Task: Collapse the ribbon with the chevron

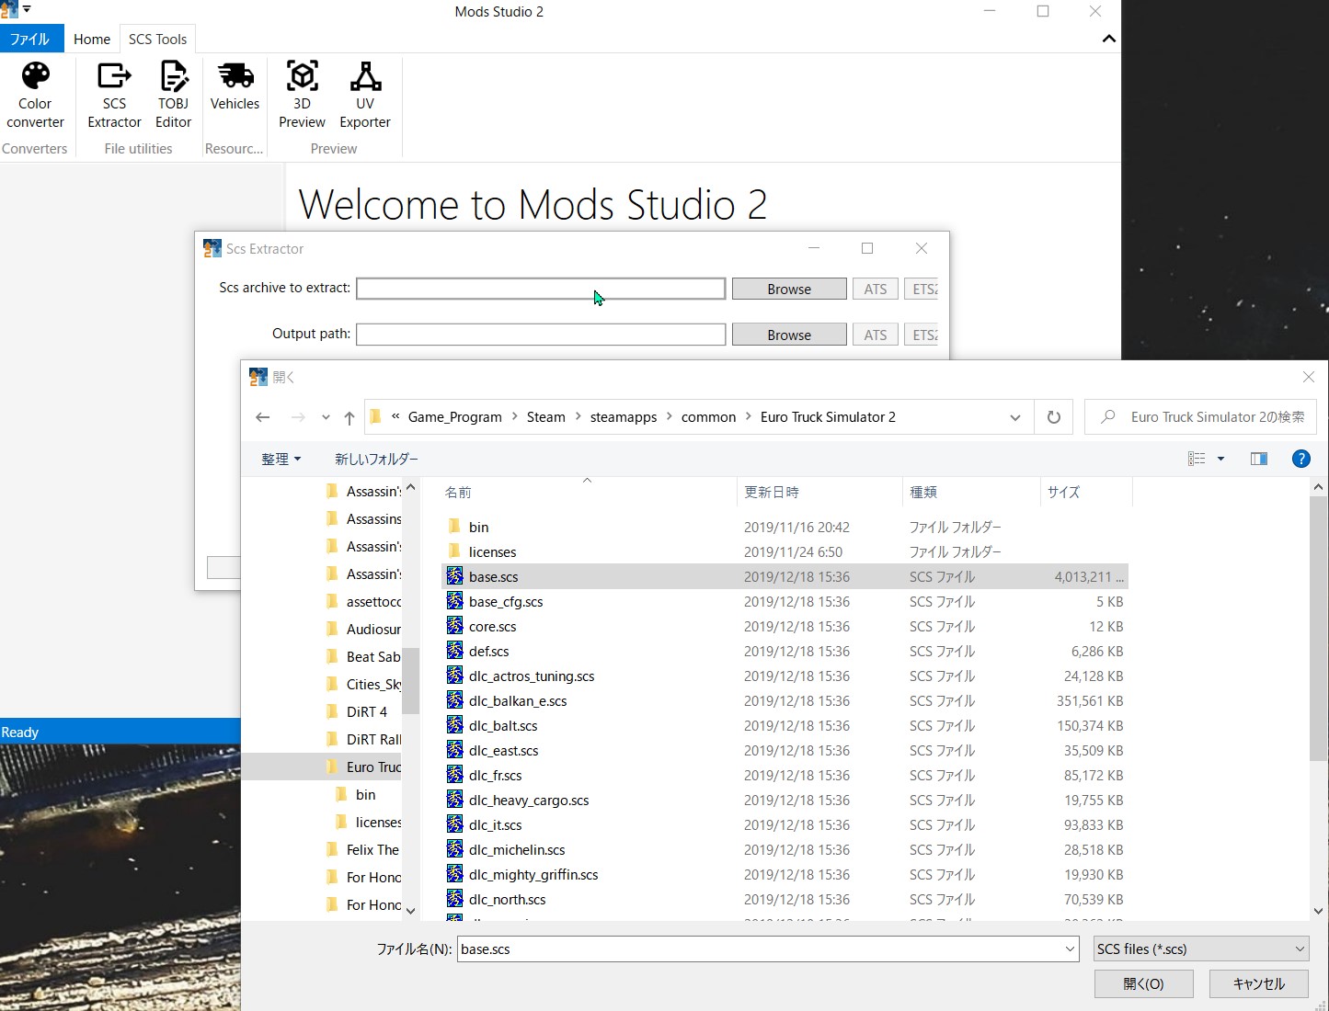Action: 1109,39
